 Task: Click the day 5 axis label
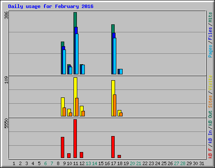pos(39,163)
